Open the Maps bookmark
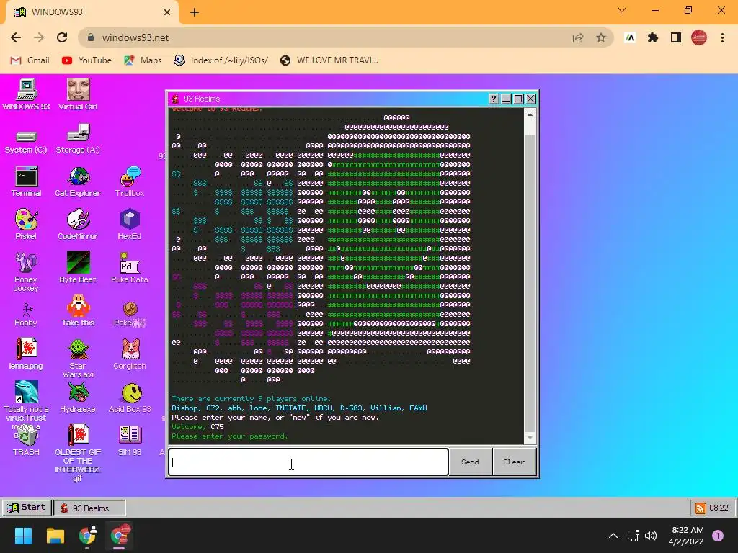The width and height of the screenshot is (738, 553). coord(143,60)
